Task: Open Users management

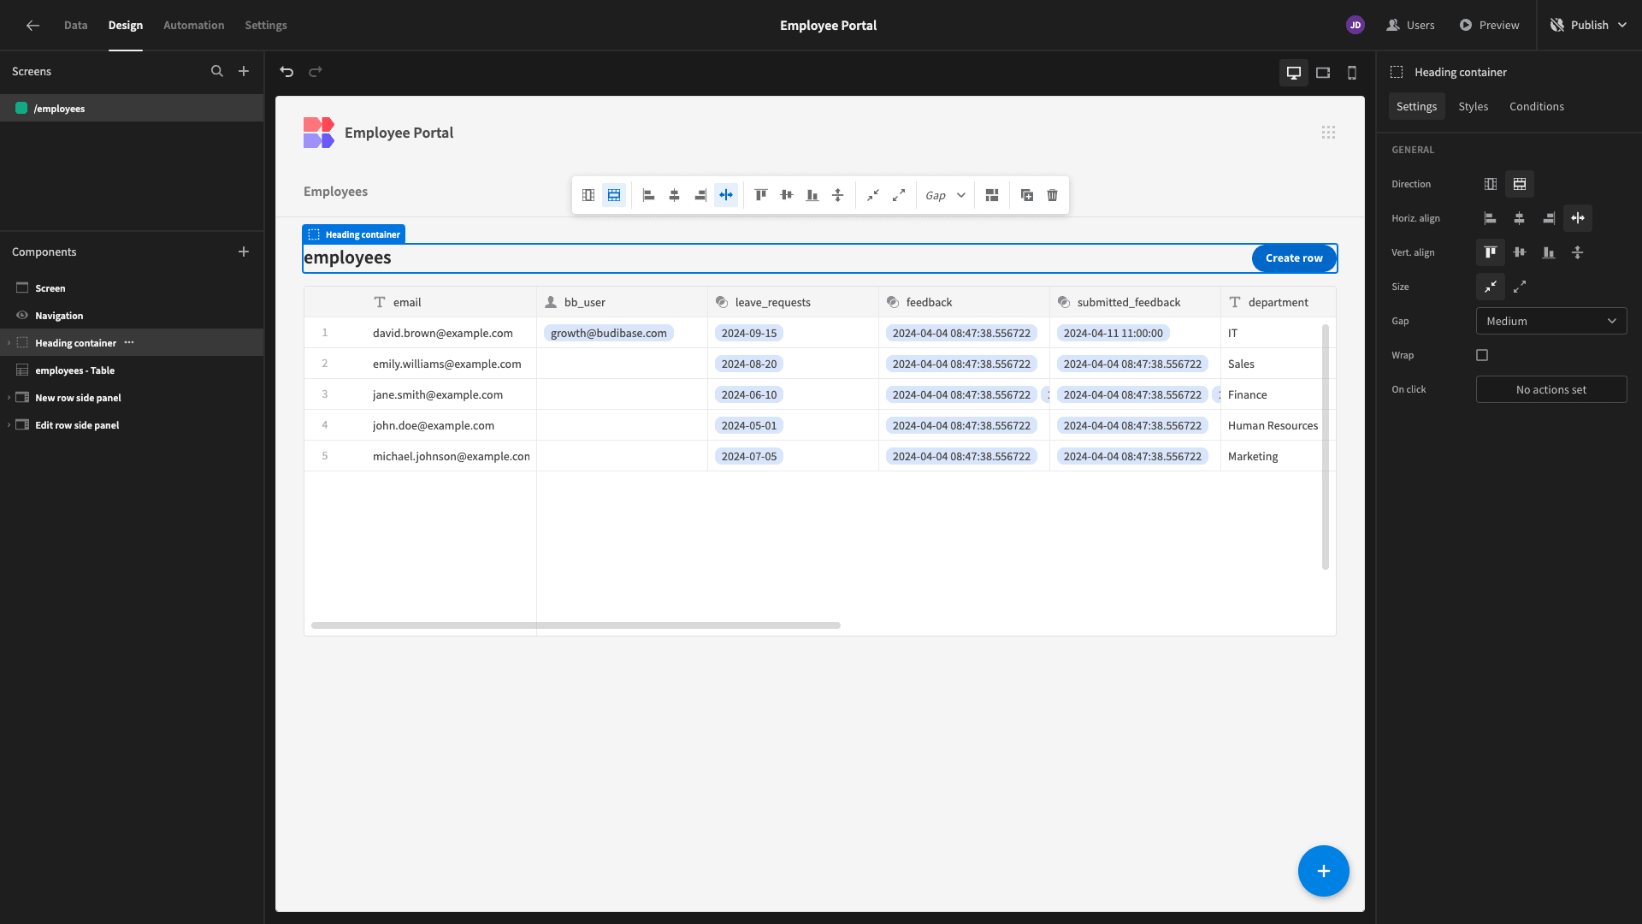Action: 1410,26
